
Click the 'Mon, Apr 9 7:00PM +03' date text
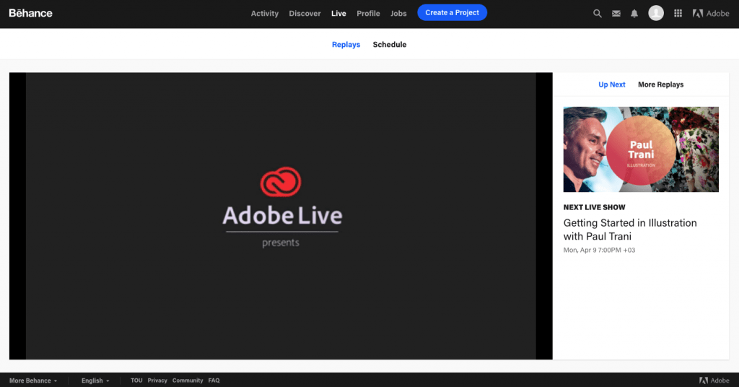(599, 251)
